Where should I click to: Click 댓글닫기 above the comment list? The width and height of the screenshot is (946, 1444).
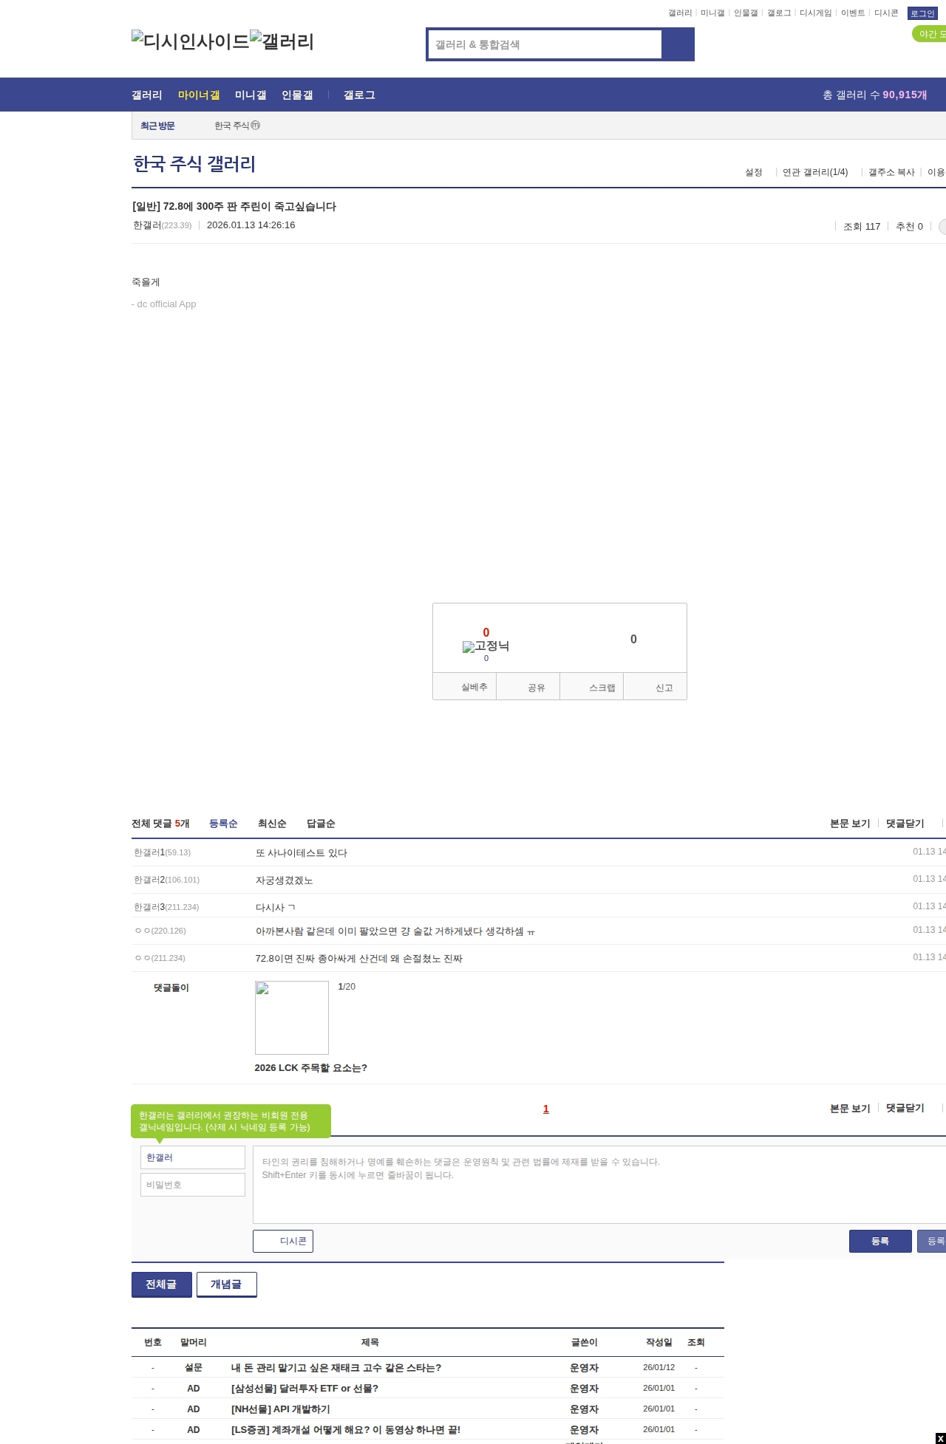(x=905, y=824)
